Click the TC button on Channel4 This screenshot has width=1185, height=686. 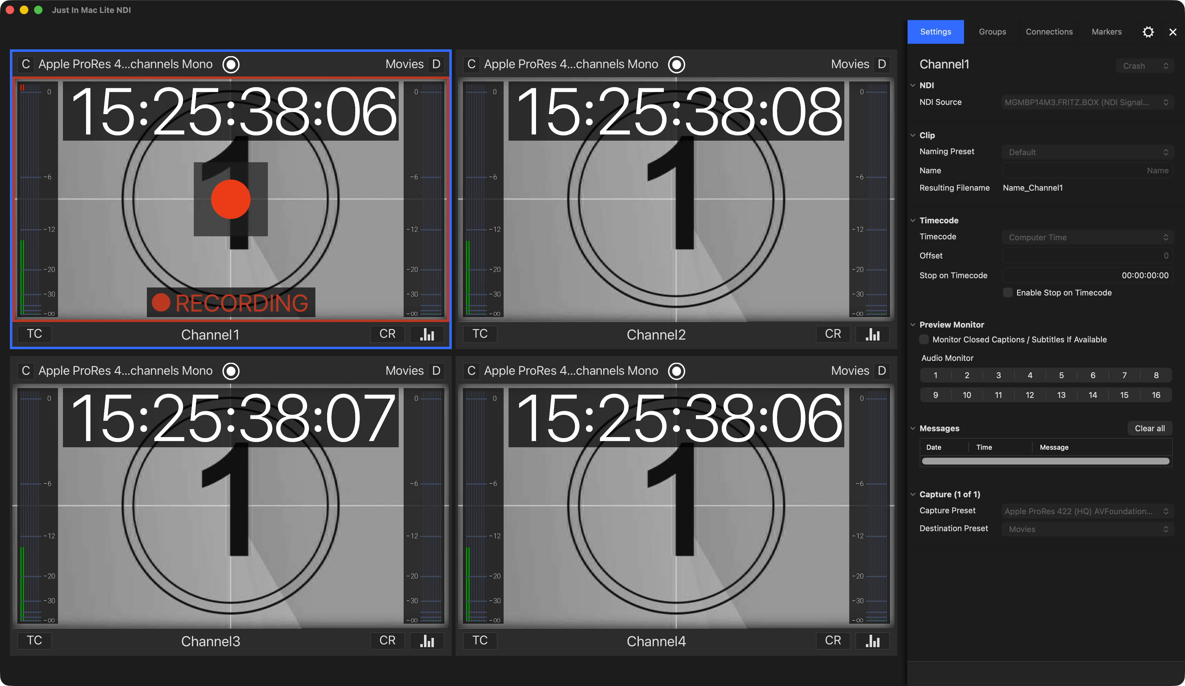(x=480, y=641)
